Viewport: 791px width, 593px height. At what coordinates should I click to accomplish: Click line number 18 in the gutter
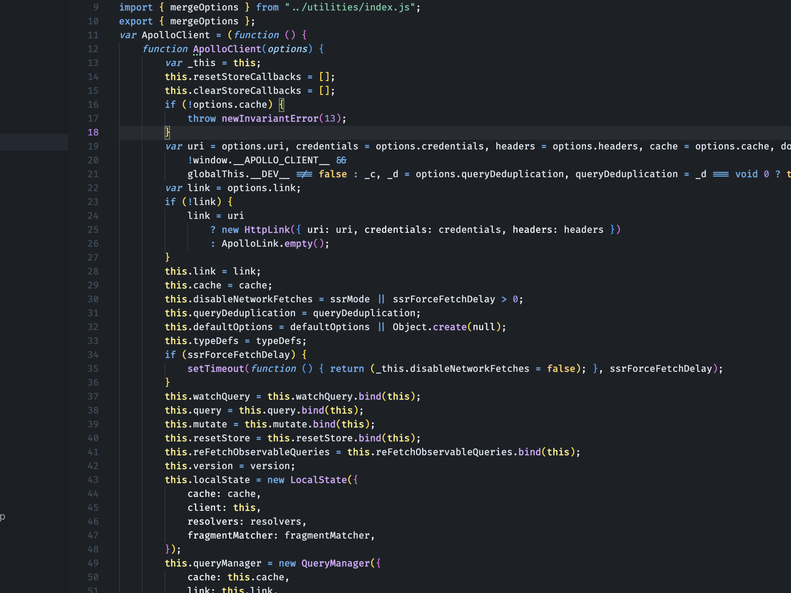point(93,132)
